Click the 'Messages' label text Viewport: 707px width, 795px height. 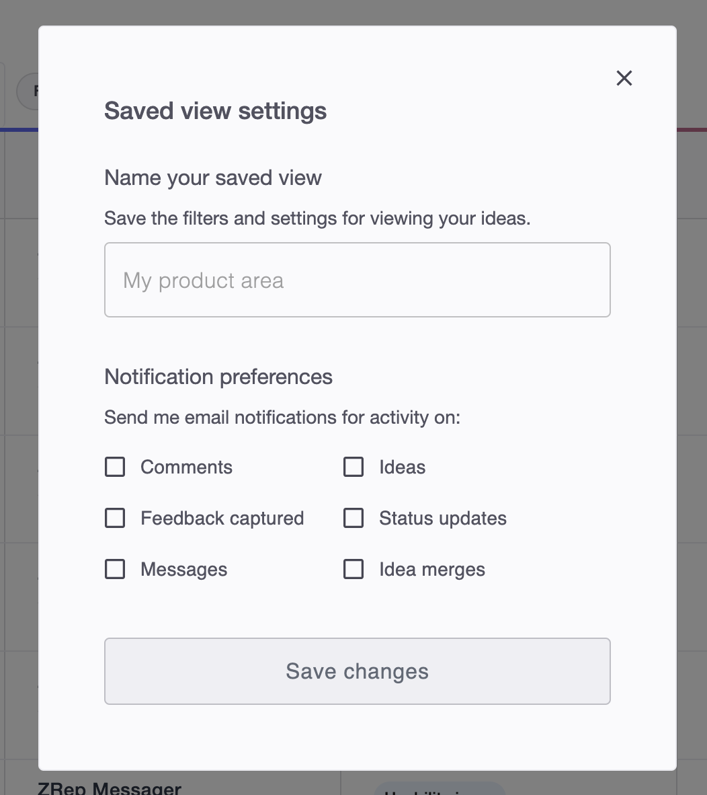(184, 570)
